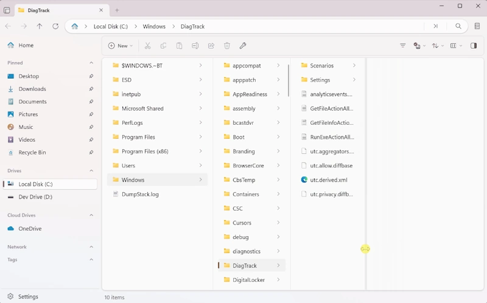Screen dimensions: 487x303
Task: Open Local Disk (C:) in sidebar
Action: tap(50, 184)
